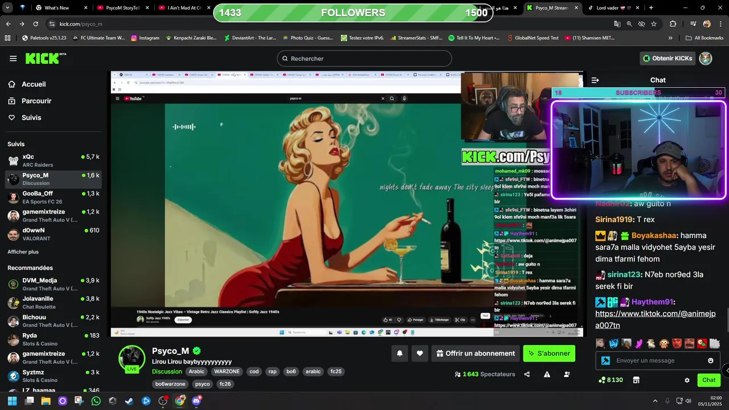Open browser extensions puzzle icon

click(x=673, y=24)
